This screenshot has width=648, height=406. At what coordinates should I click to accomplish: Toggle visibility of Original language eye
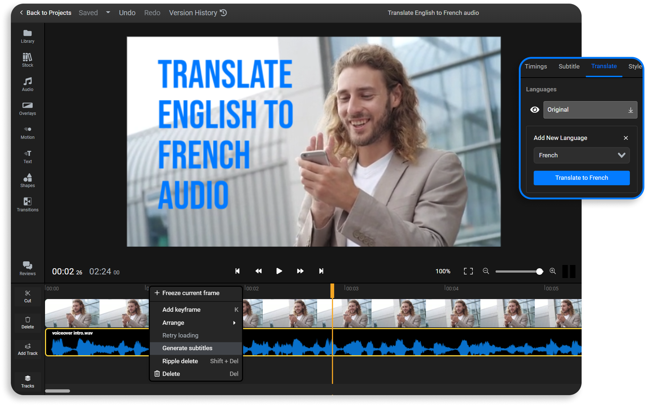(534, 109)
